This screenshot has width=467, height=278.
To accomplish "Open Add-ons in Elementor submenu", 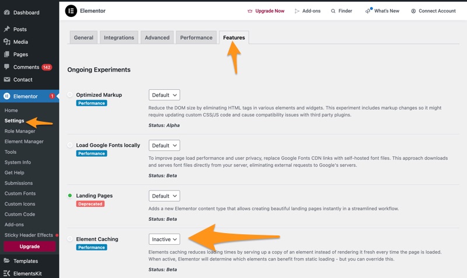I will (x=14, y=225).
